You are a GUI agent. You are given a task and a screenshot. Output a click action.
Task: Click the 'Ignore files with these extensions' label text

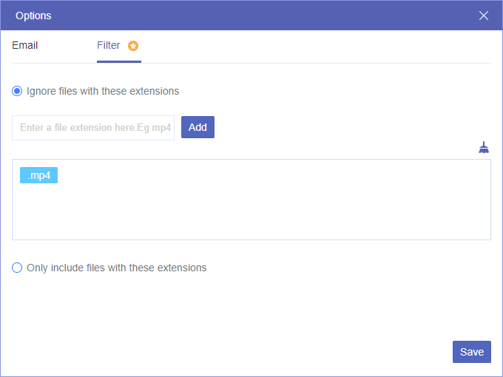click(103, 91)
